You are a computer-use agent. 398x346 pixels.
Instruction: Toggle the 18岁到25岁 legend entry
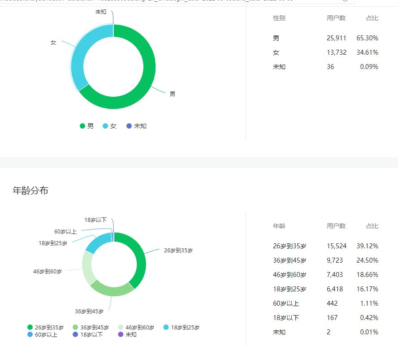[181, 327]
